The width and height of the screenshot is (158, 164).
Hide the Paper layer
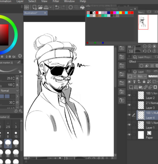pyautogui.click(x=129, y=135)
